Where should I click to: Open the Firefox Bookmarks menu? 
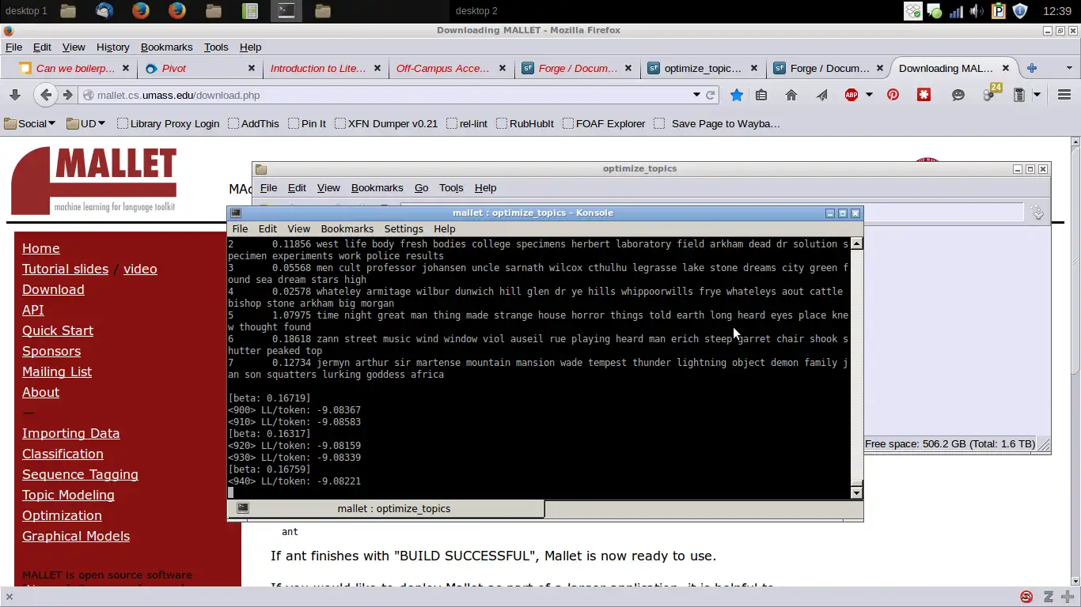166,47
